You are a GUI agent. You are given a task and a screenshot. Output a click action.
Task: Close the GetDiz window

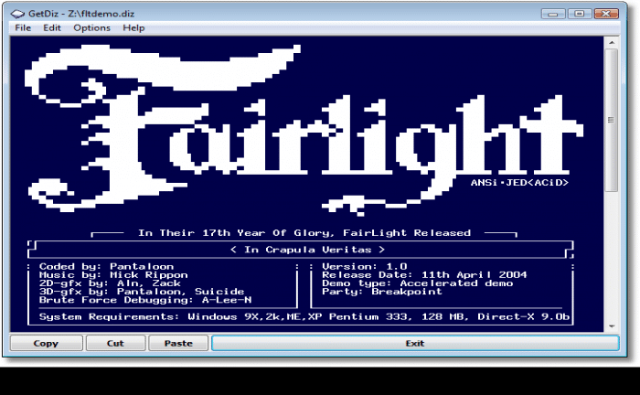point(606,14)
